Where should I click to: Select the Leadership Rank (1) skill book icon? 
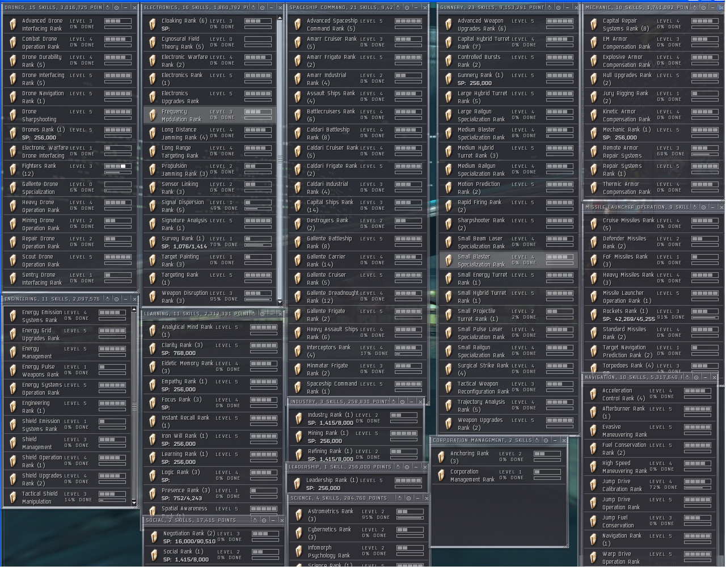297,484
